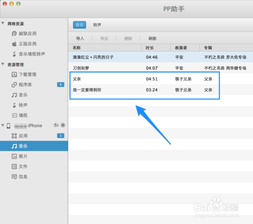Select the song 我一定要得到你

(x=160, y=90)
